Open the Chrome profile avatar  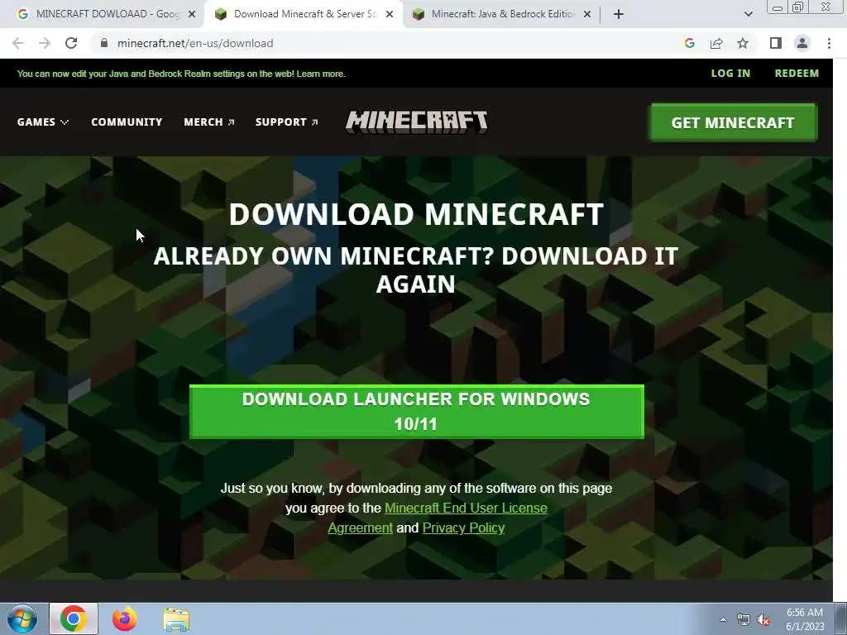pos(802,43)
